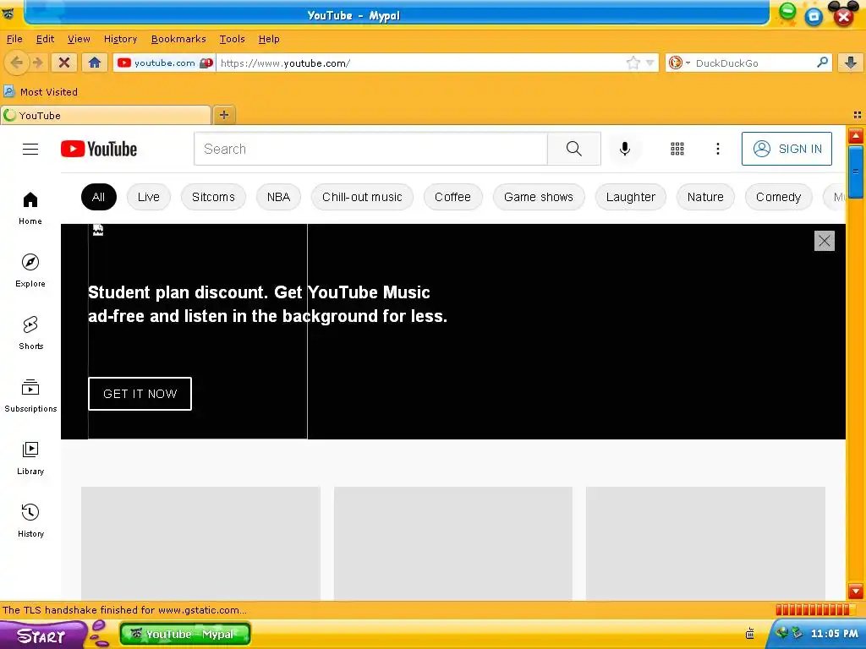
Task: Click the middle video thumbnail placeholder
Action: (453, 543)
